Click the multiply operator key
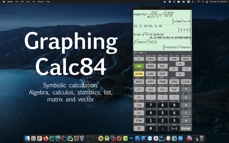Image resolution: width=229 pixels, height=143 pixels. [186, 105]
